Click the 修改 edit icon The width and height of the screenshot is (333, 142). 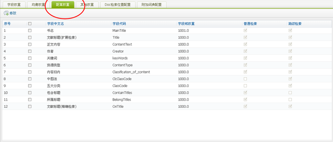[x=6, y=13]
